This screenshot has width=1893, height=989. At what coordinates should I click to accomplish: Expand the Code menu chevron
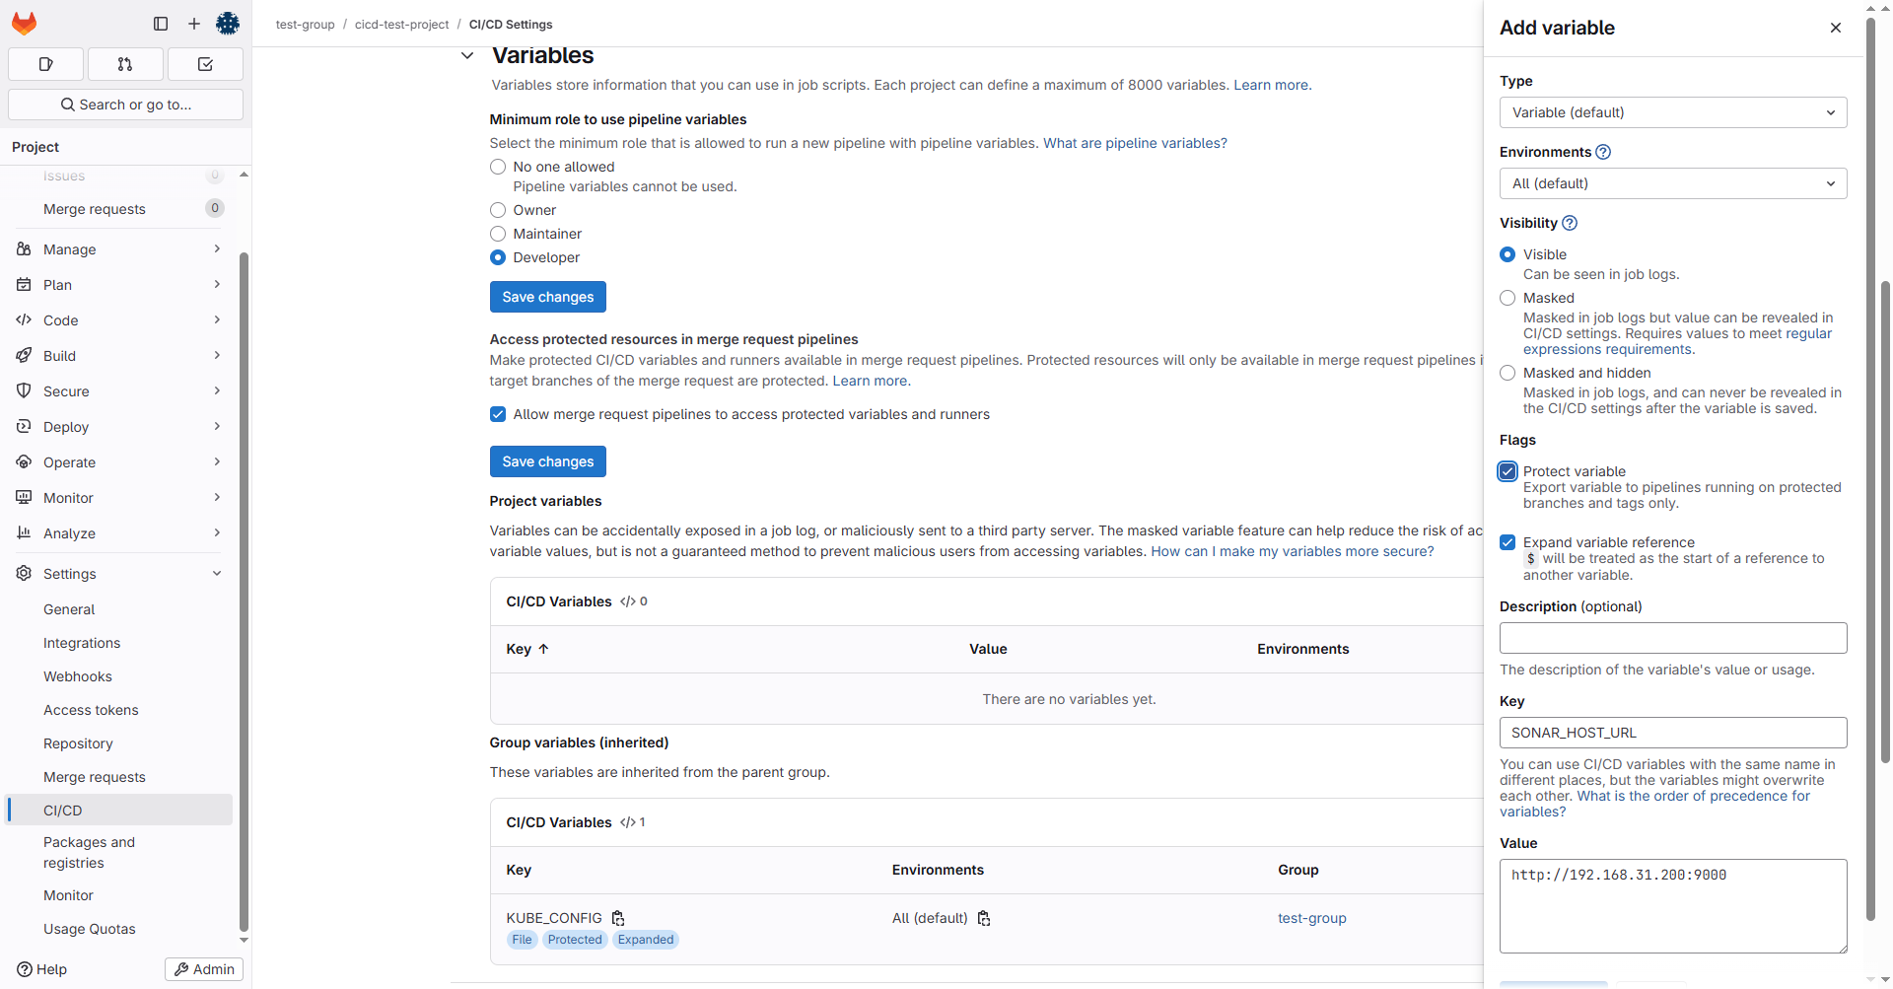coord(217,320)
